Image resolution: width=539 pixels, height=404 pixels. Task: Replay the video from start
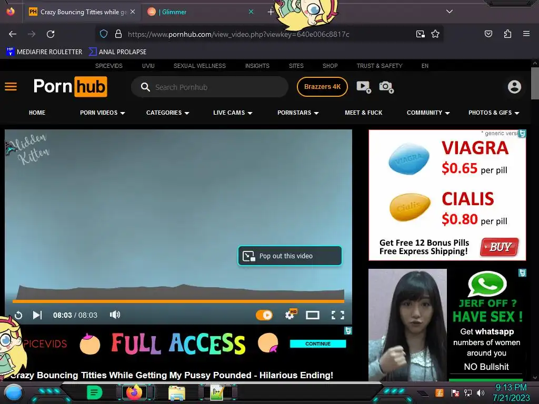[18, 315]
